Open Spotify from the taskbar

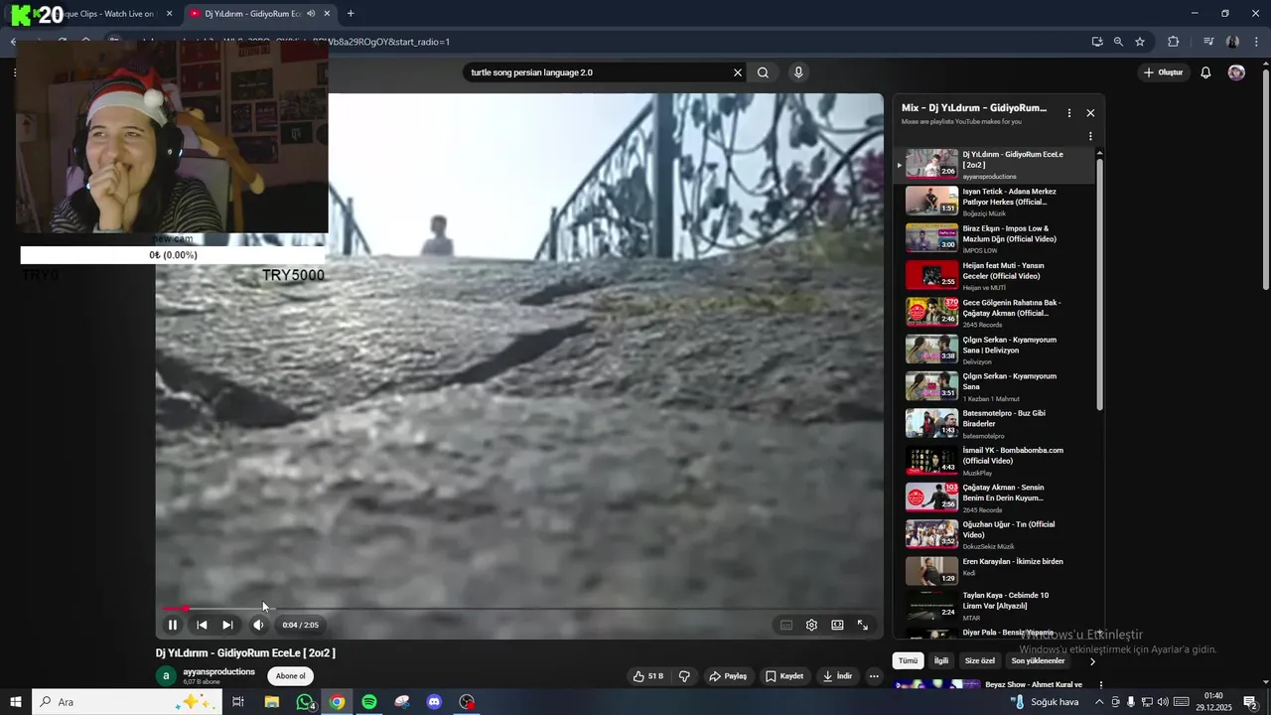(369, 702)
